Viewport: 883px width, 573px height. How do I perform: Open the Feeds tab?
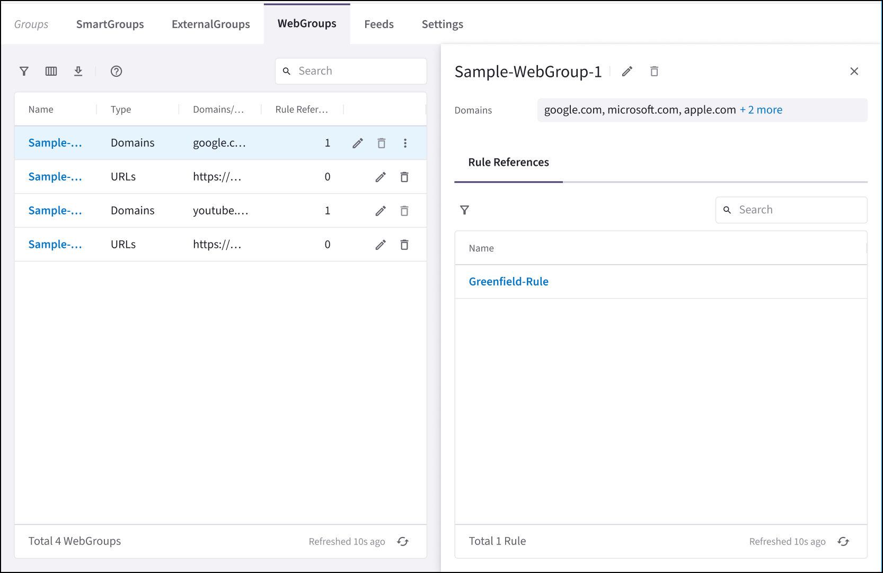[378, 24]
